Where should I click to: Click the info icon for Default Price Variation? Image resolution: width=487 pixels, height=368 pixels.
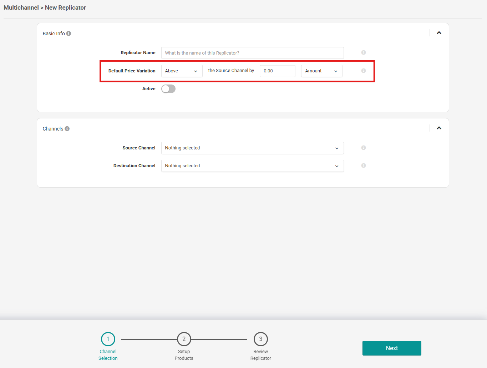point(364,71)
